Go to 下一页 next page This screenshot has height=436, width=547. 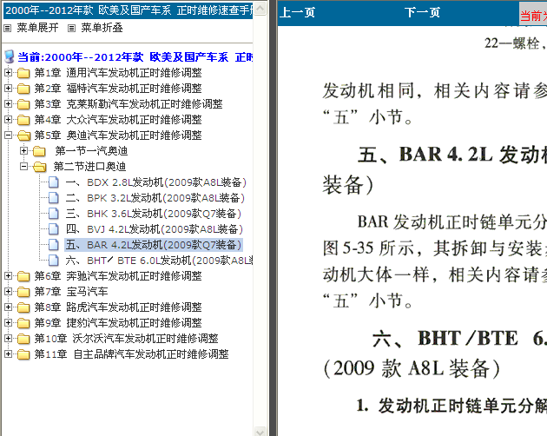(x=422, y=12)
